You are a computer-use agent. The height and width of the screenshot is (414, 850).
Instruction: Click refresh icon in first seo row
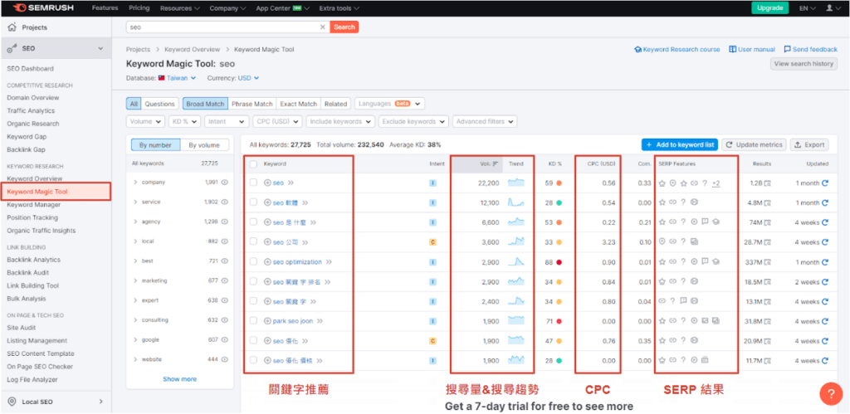(x=824, y=183)
